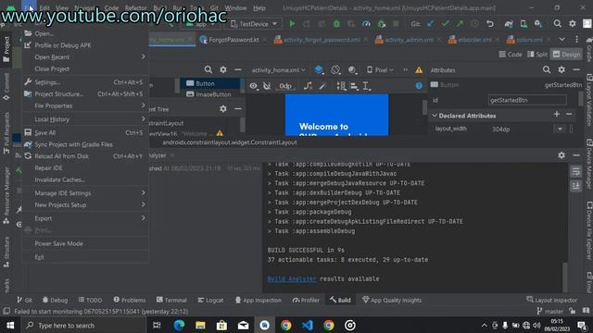Expand Manage IDE Settings submenu
Image resolution: width=593 pixels, height=333 pixels.
tap(85, 193)
